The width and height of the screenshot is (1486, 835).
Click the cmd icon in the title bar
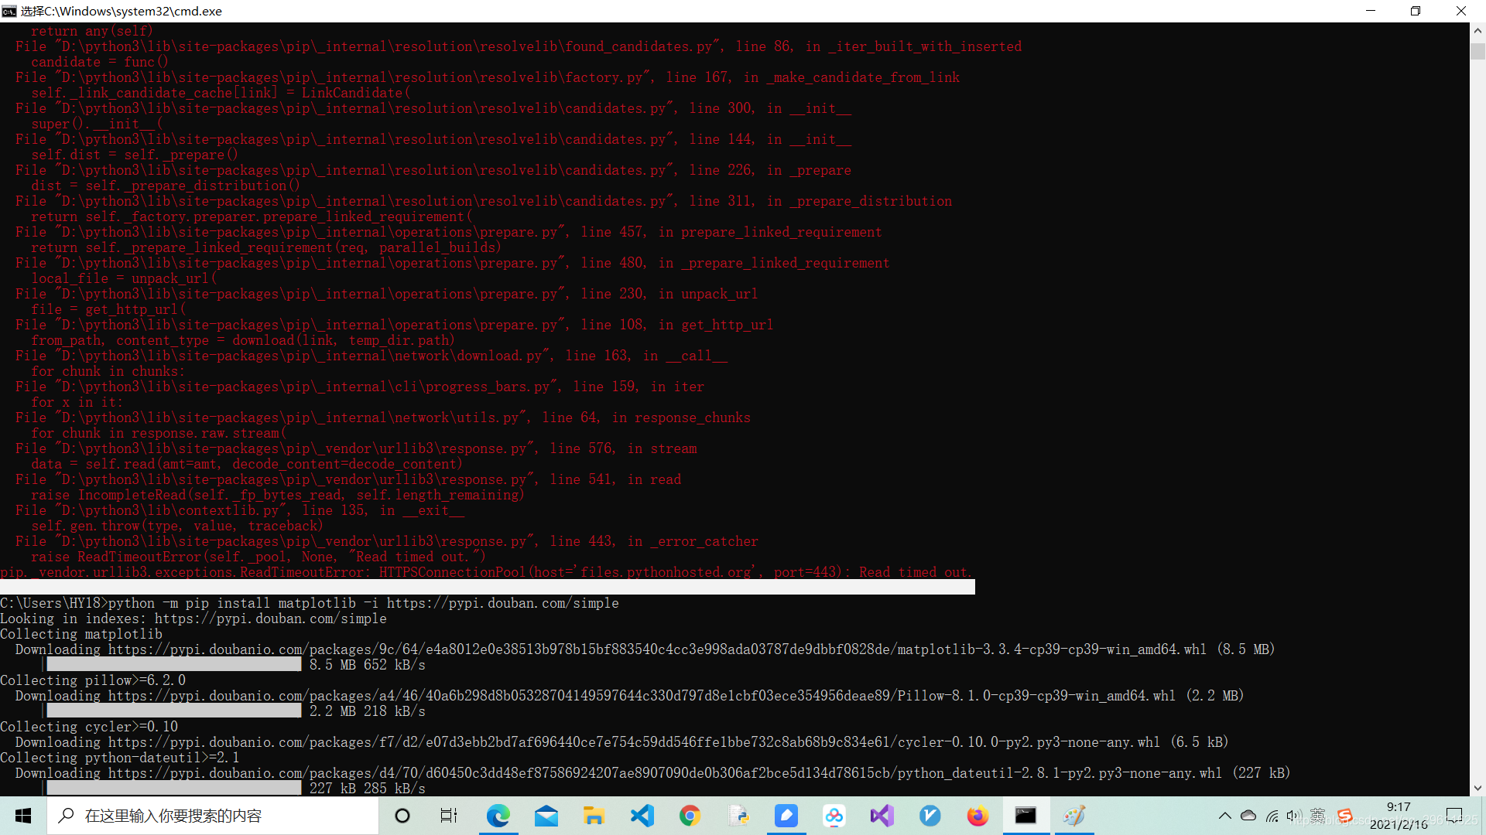[x=9, y=11]
